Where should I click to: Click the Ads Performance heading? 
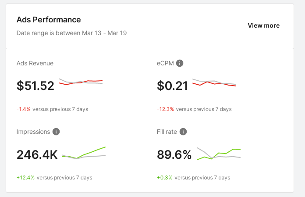[x=49, y=20]
